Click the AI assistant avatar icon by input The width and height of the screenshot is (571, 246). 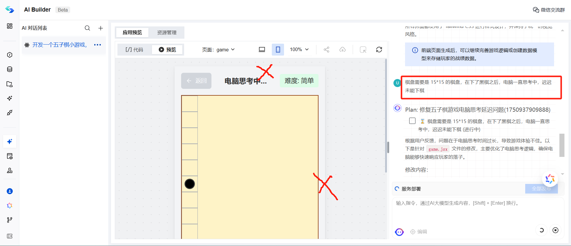tap(399, 232)
